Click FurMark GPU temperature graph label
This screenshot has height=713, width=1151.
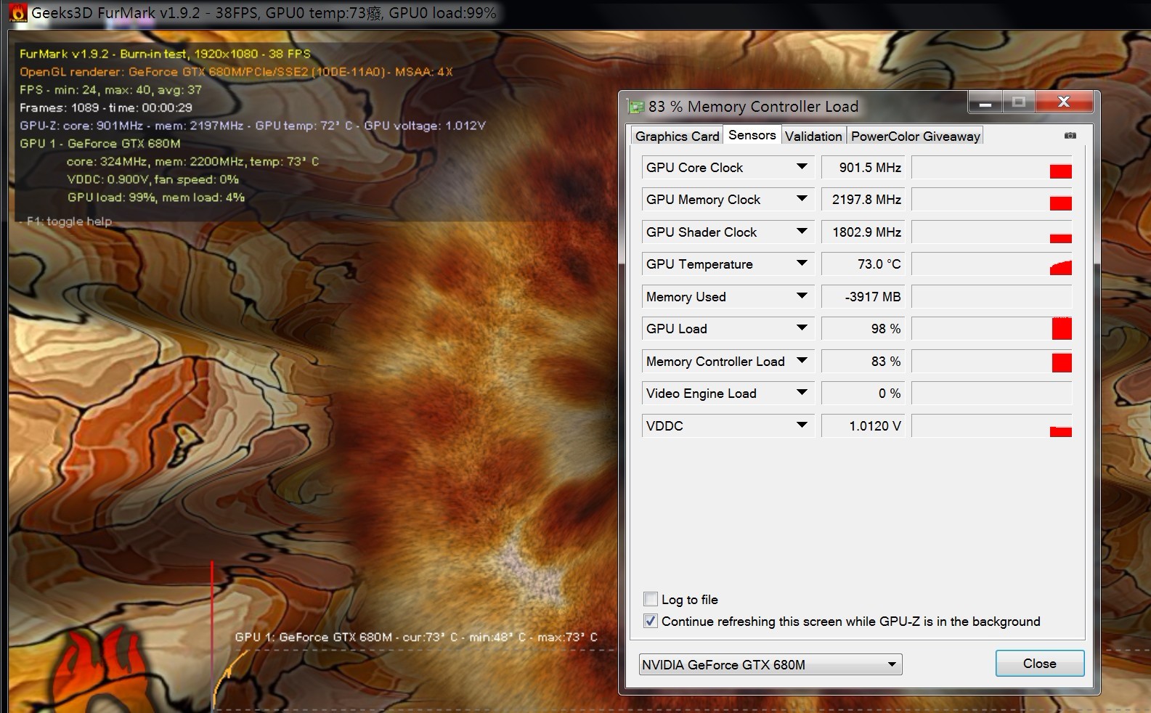point(416,637)
